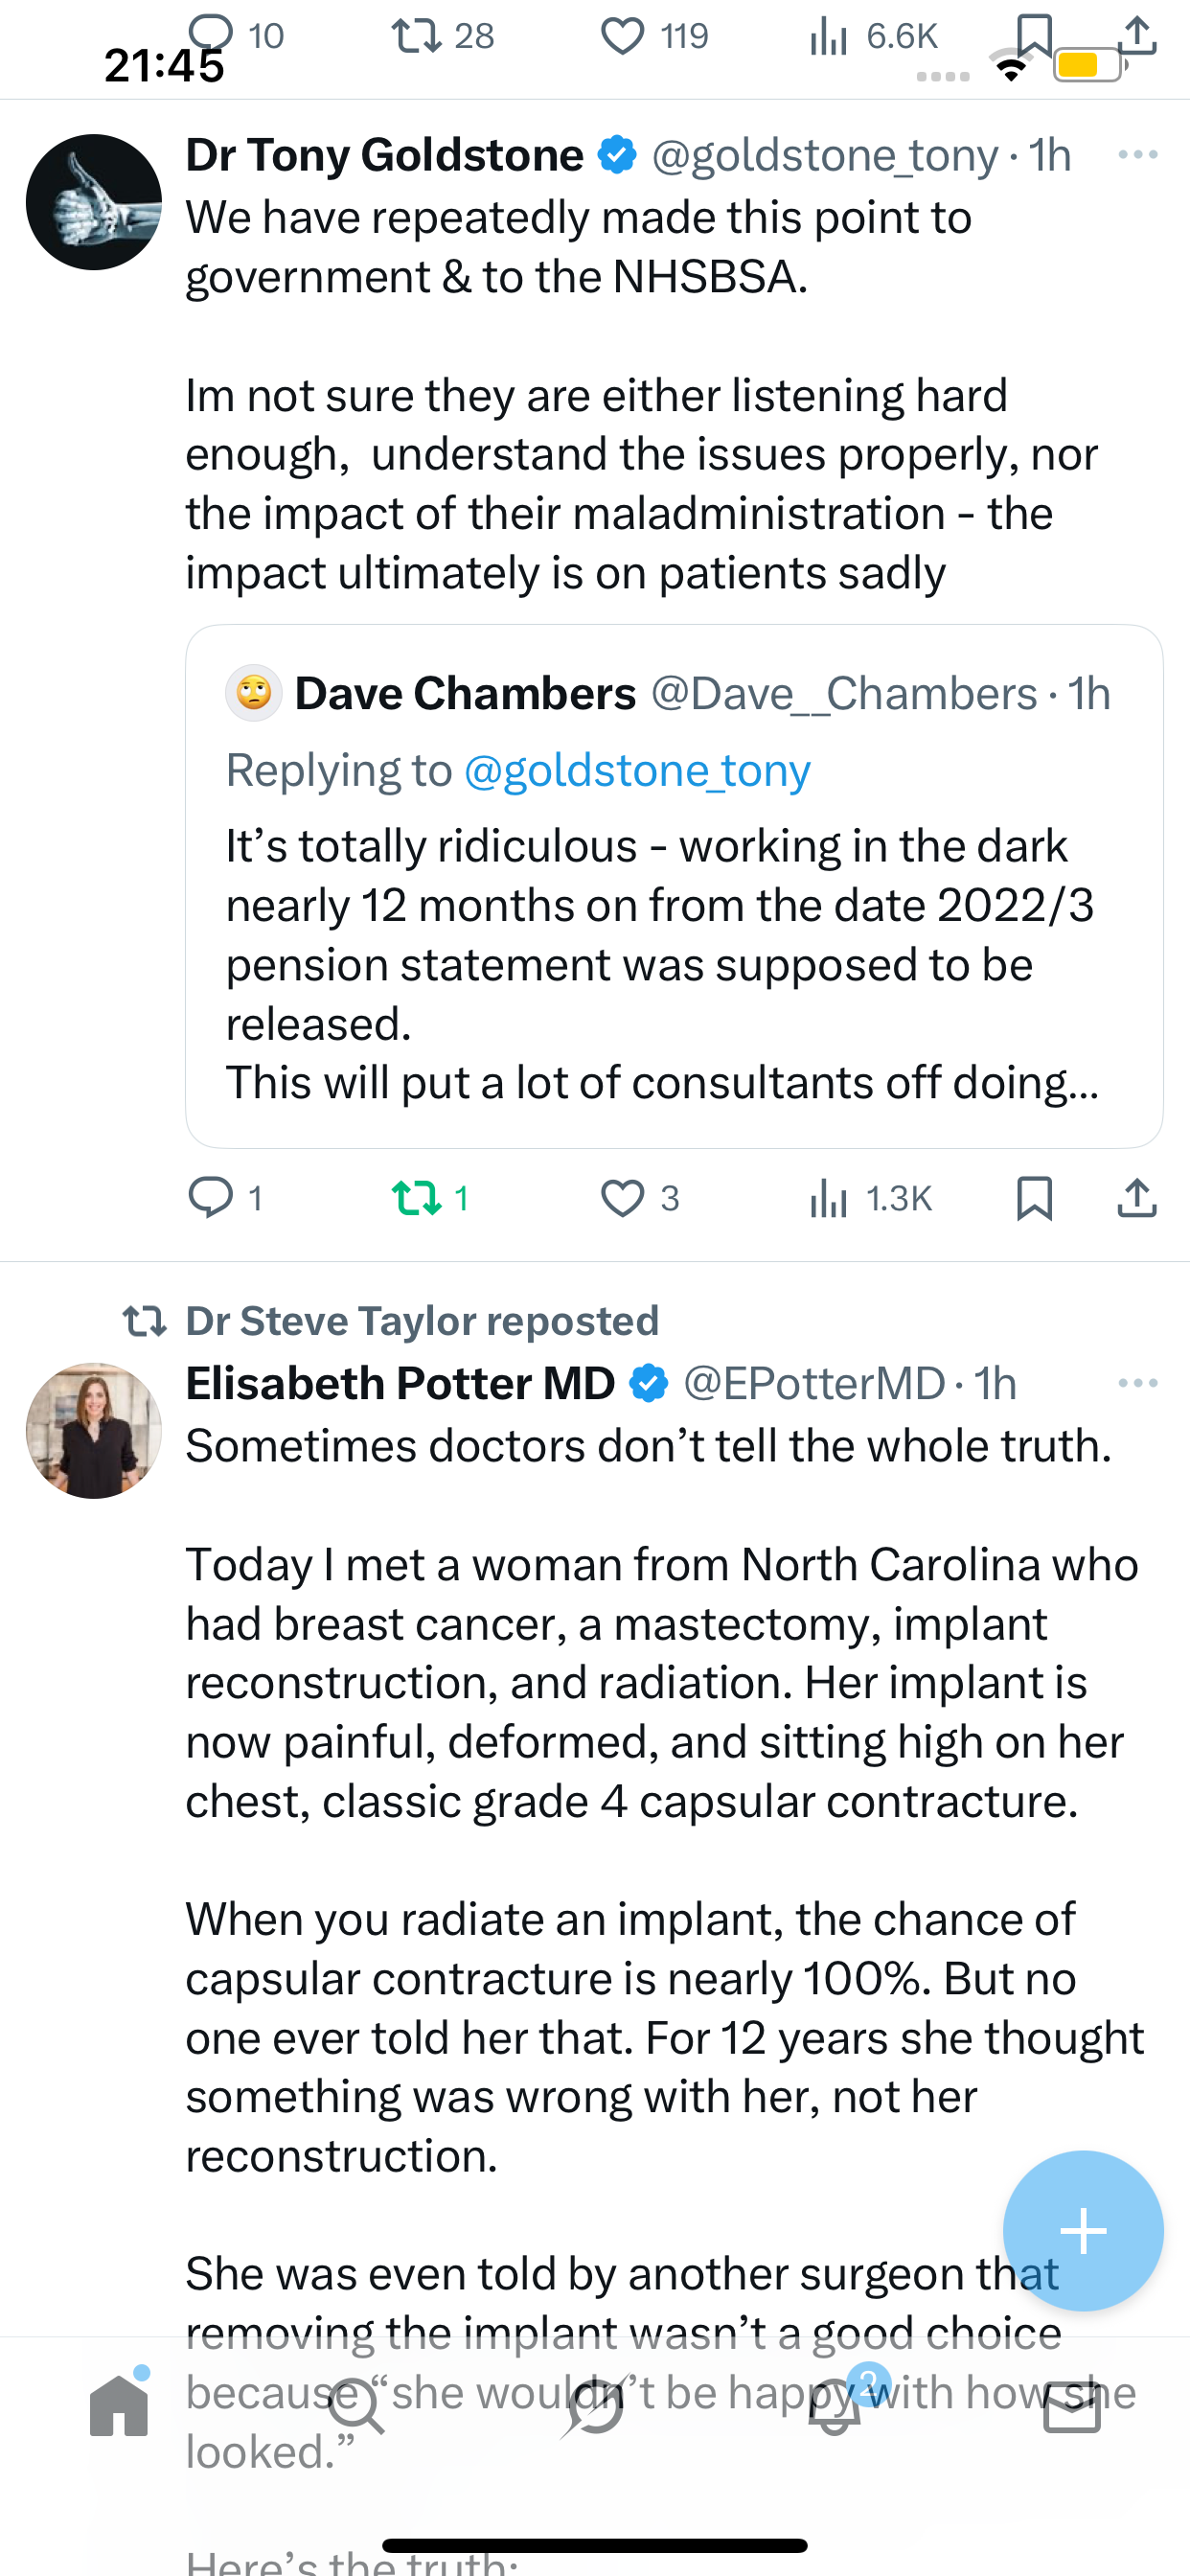The image size is (1190, 2576).
Task: Open more options for Elisabeth Potter's tweet
Action: 1137,1383
